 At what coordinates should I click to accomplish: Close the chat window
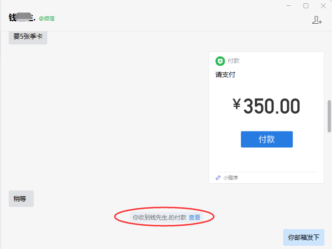[323, 6]
